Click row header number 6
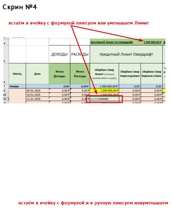 [6, 74]
